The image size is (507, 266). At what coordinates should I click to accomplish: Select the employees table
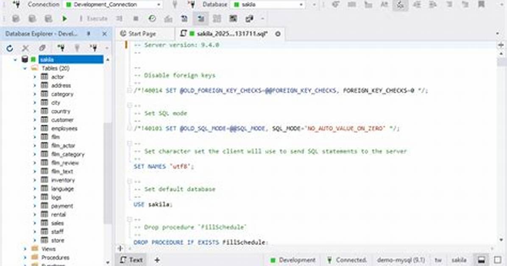pos(64,128)
